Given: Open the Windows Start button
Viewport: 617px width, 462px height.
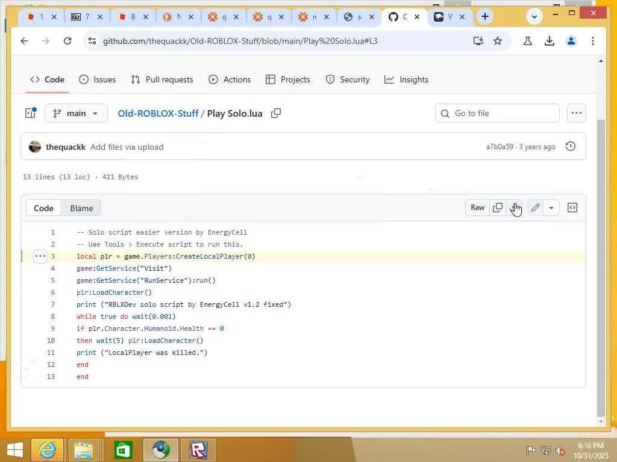Looking at the screenshot, I should [15, 449].
